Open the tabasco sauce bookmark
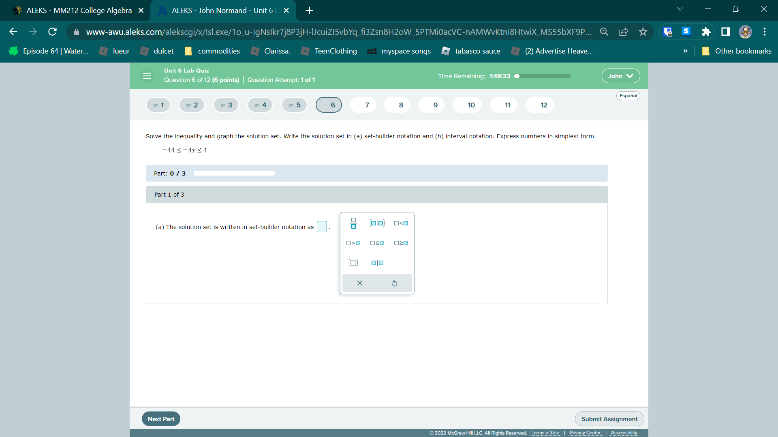778x437 pixels. (471, 51)
